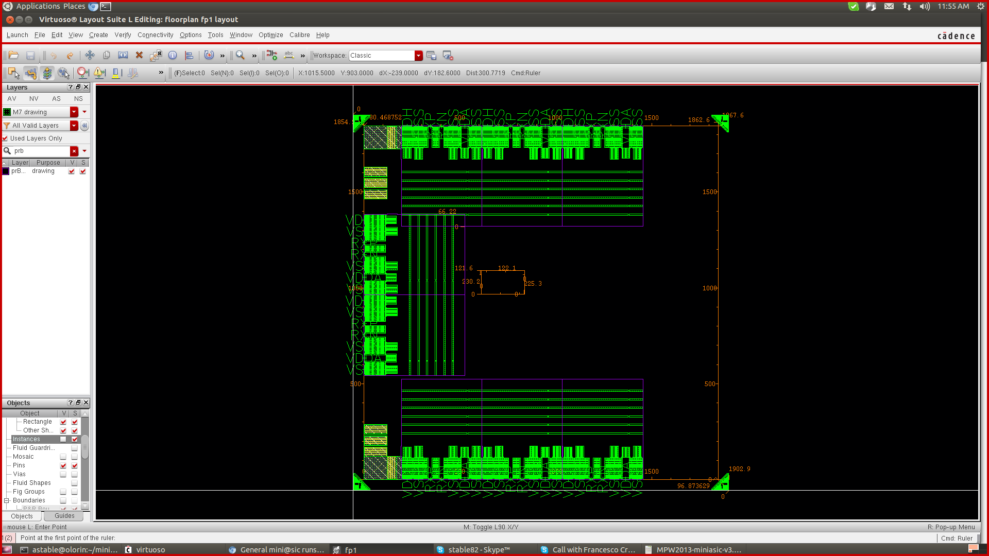The height and width of the screenshot is (556, 989).
Task: Toggle the partial select path icon
Action: (x=31, y=73)
